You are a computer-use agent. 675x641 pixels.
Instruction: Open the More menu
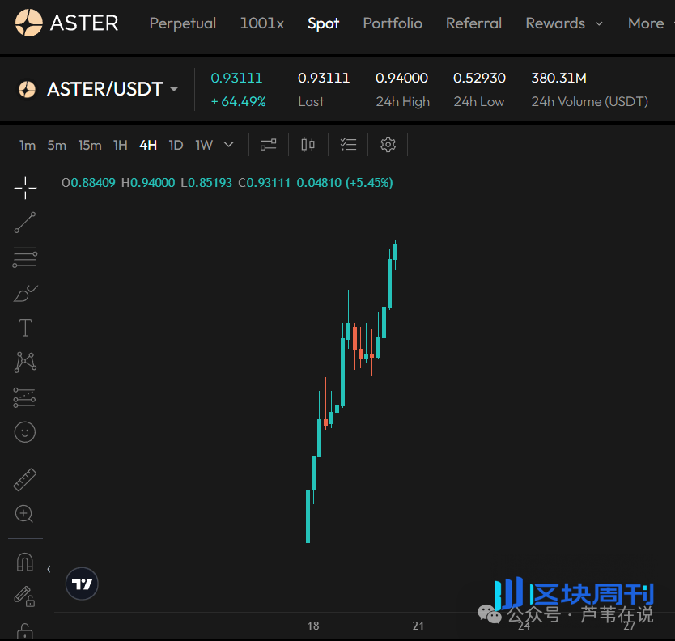tap(646, 23)
